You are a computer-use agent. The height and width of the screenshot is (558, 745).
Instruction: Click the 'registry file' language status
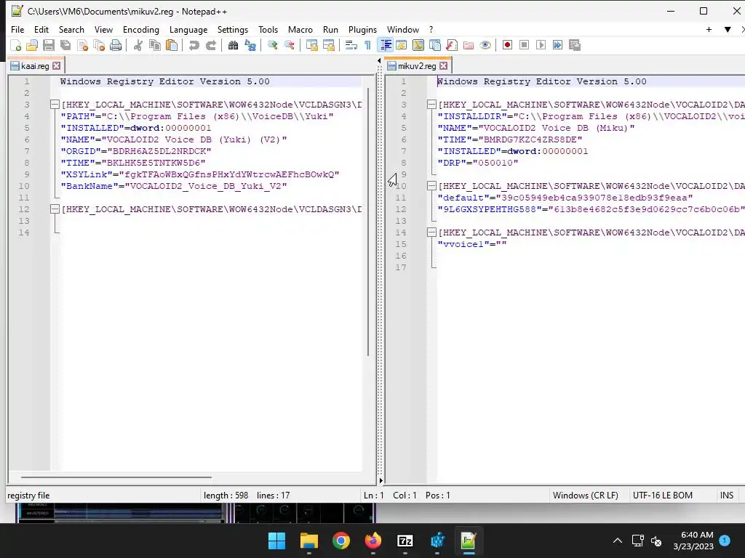pyautogui.click(x=28, y=496)
